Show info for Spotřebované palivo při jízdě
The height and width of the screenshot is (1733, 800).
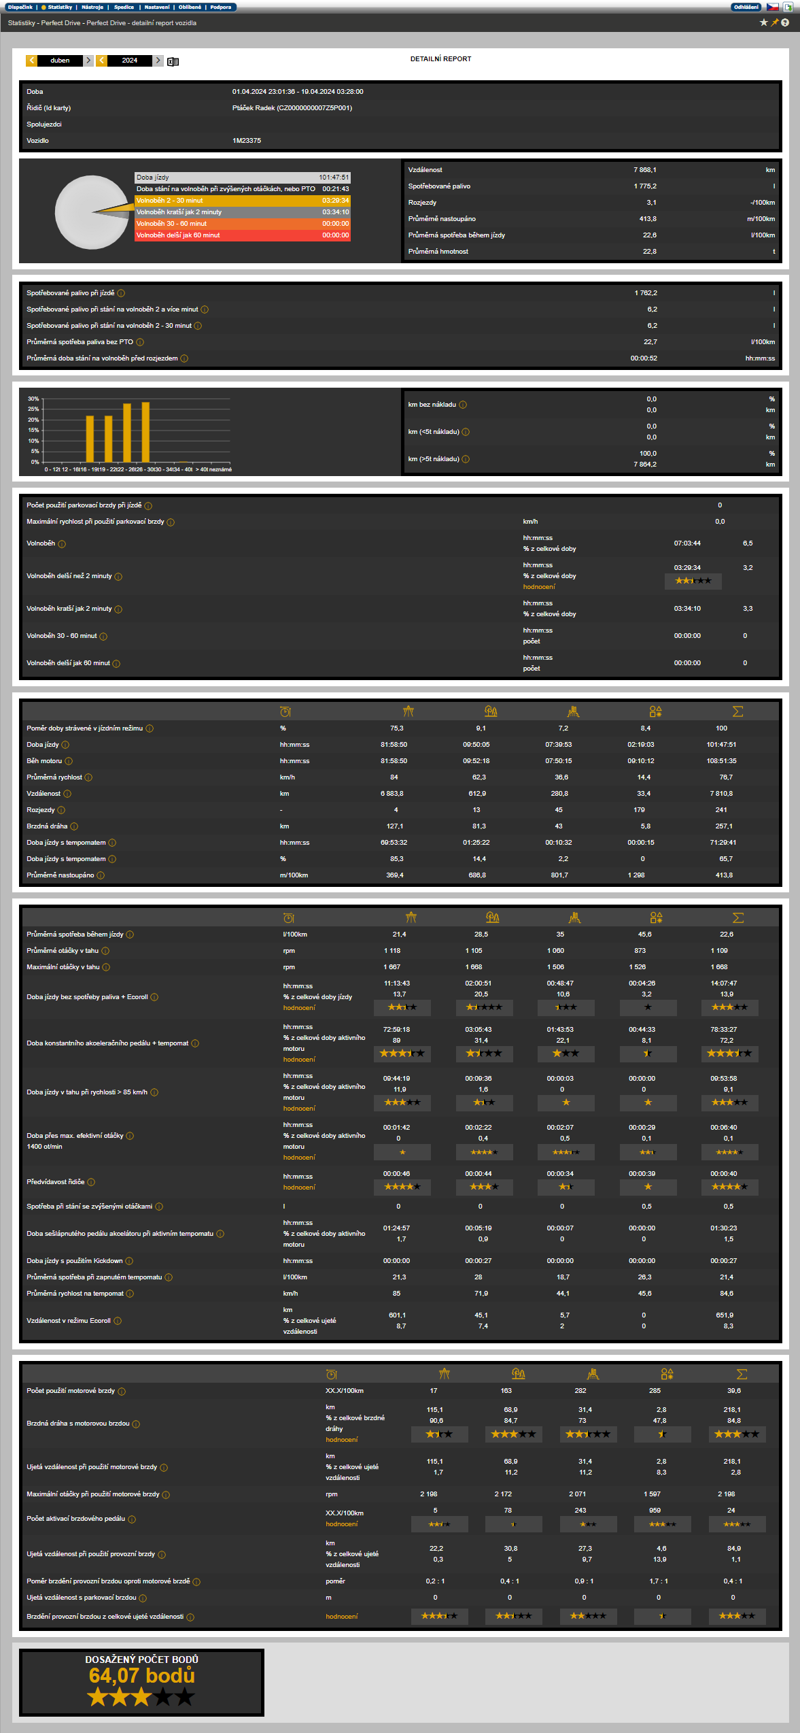click(x=121, y=293)
